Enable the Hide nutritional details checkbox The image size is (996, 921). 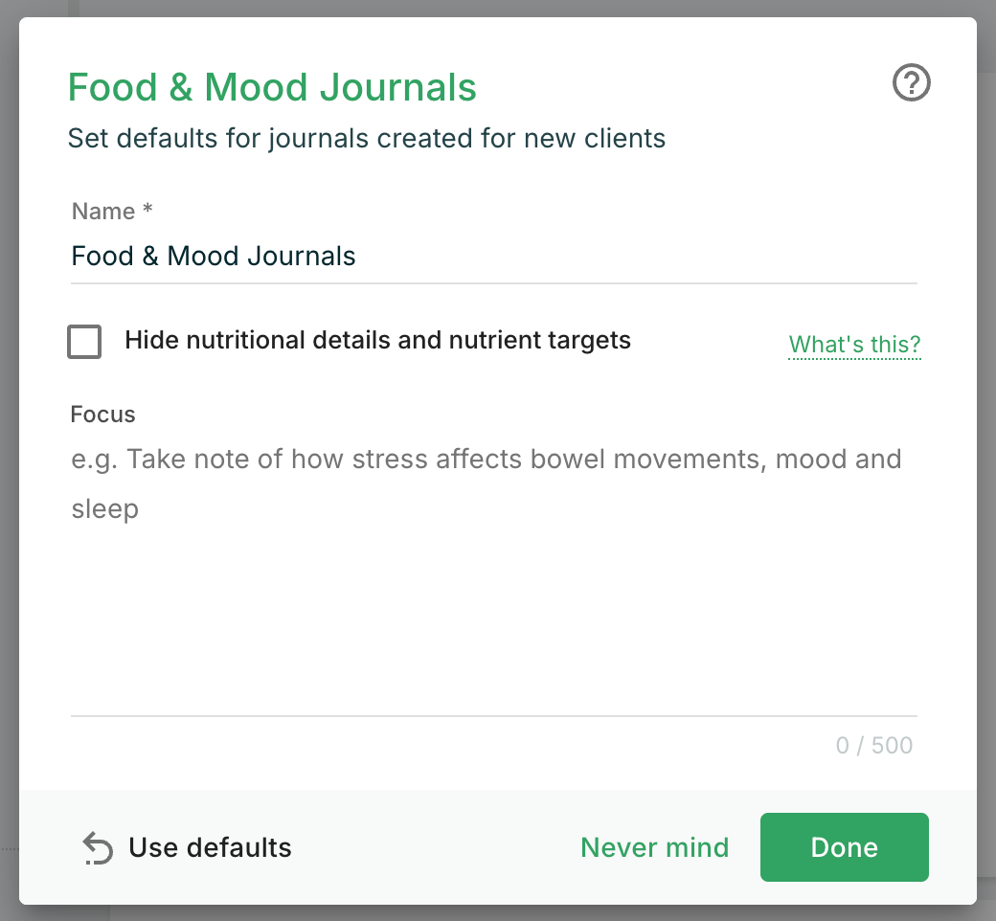tap(84, 342)
